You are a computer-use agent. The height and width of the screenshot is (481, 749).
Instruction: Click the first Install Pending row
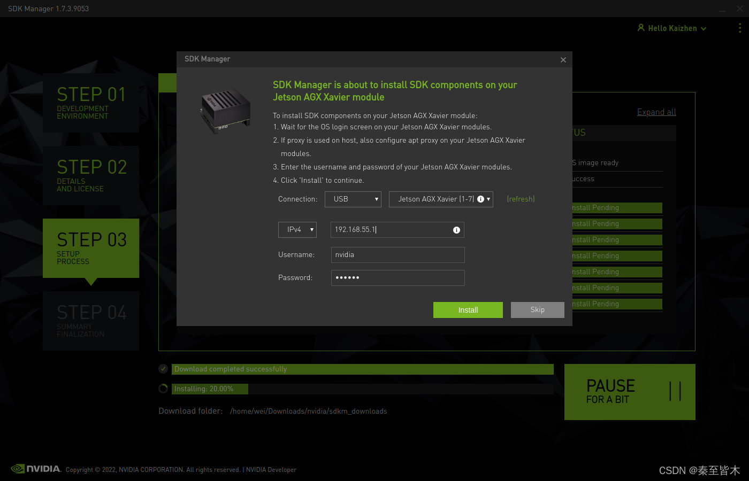point(617,208)
